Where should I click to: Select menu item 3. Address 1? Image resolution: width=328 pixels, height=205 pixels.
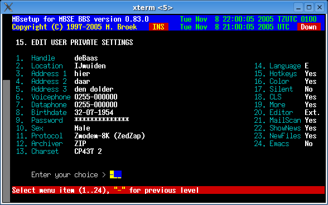click(41, 73)
